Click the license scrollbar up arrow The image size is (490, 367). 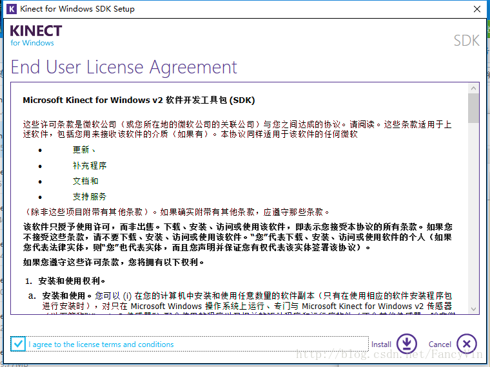pos(473,88)
